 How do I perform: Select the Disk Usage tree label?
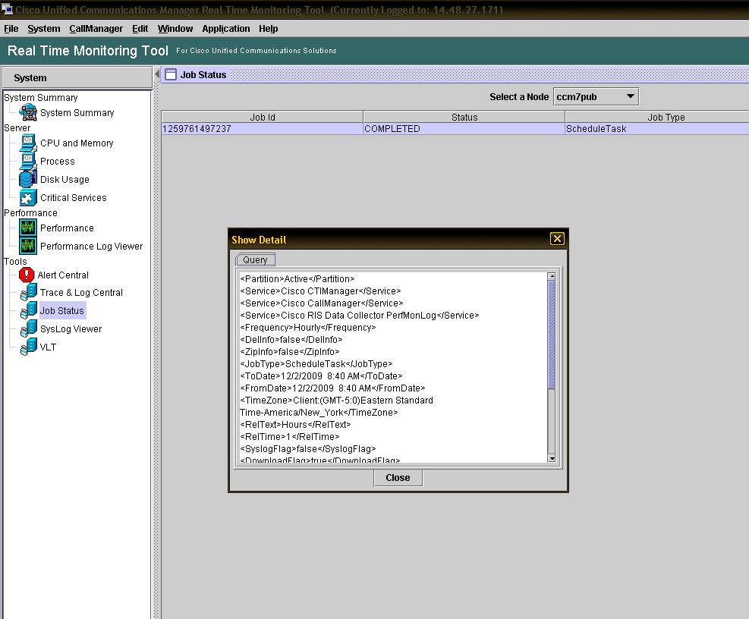point(65,179)
